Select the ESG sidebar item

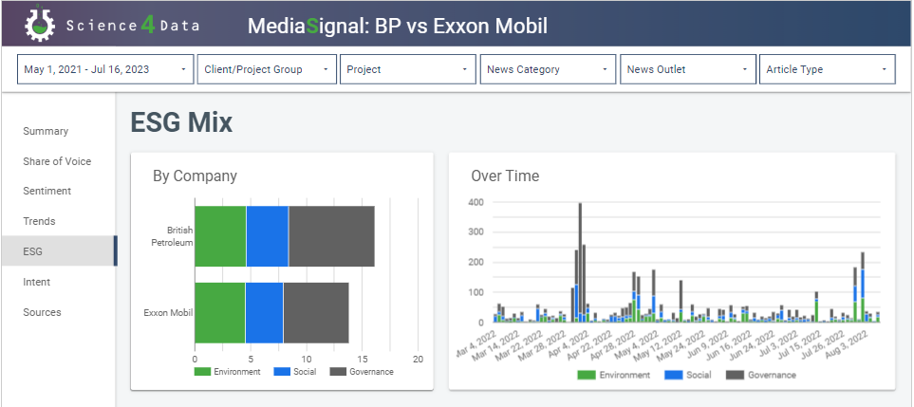(x=58, y=251)
